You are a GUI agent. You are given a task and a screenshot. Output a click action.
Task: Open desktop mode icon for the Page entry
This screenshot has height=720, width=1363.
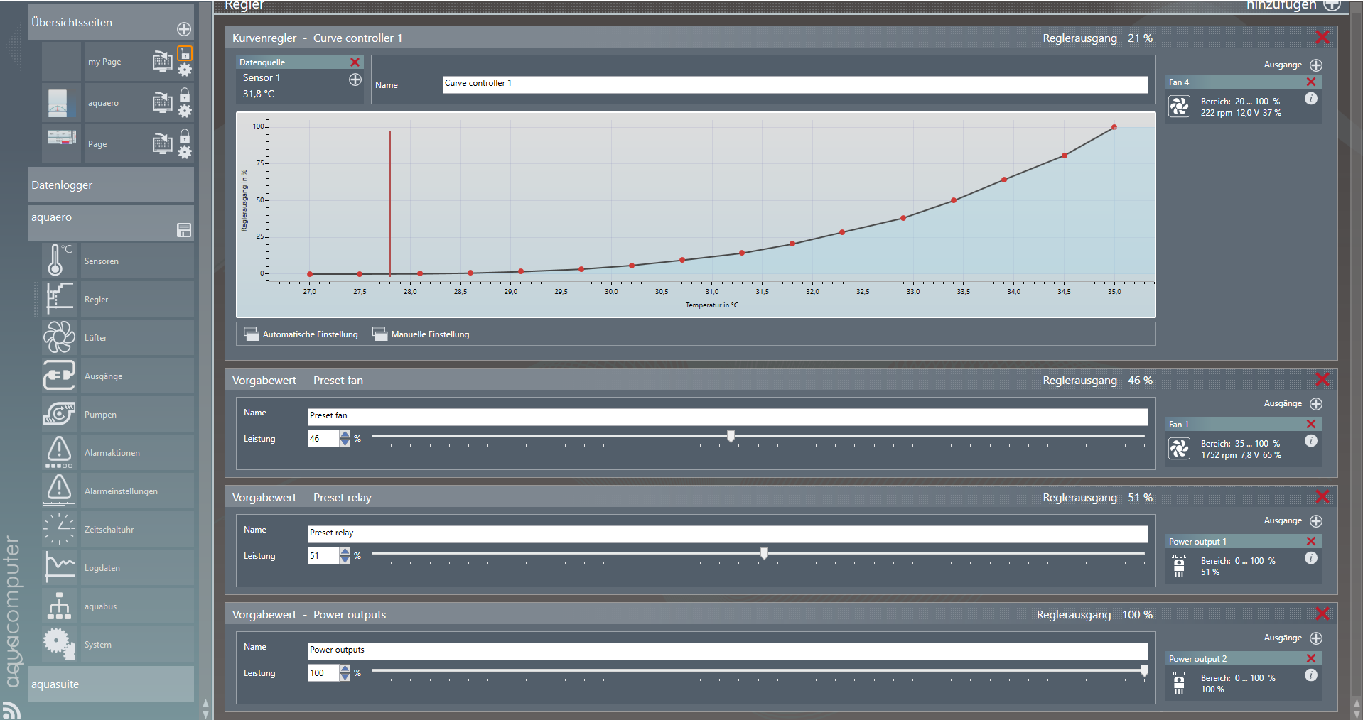[163, 144]
